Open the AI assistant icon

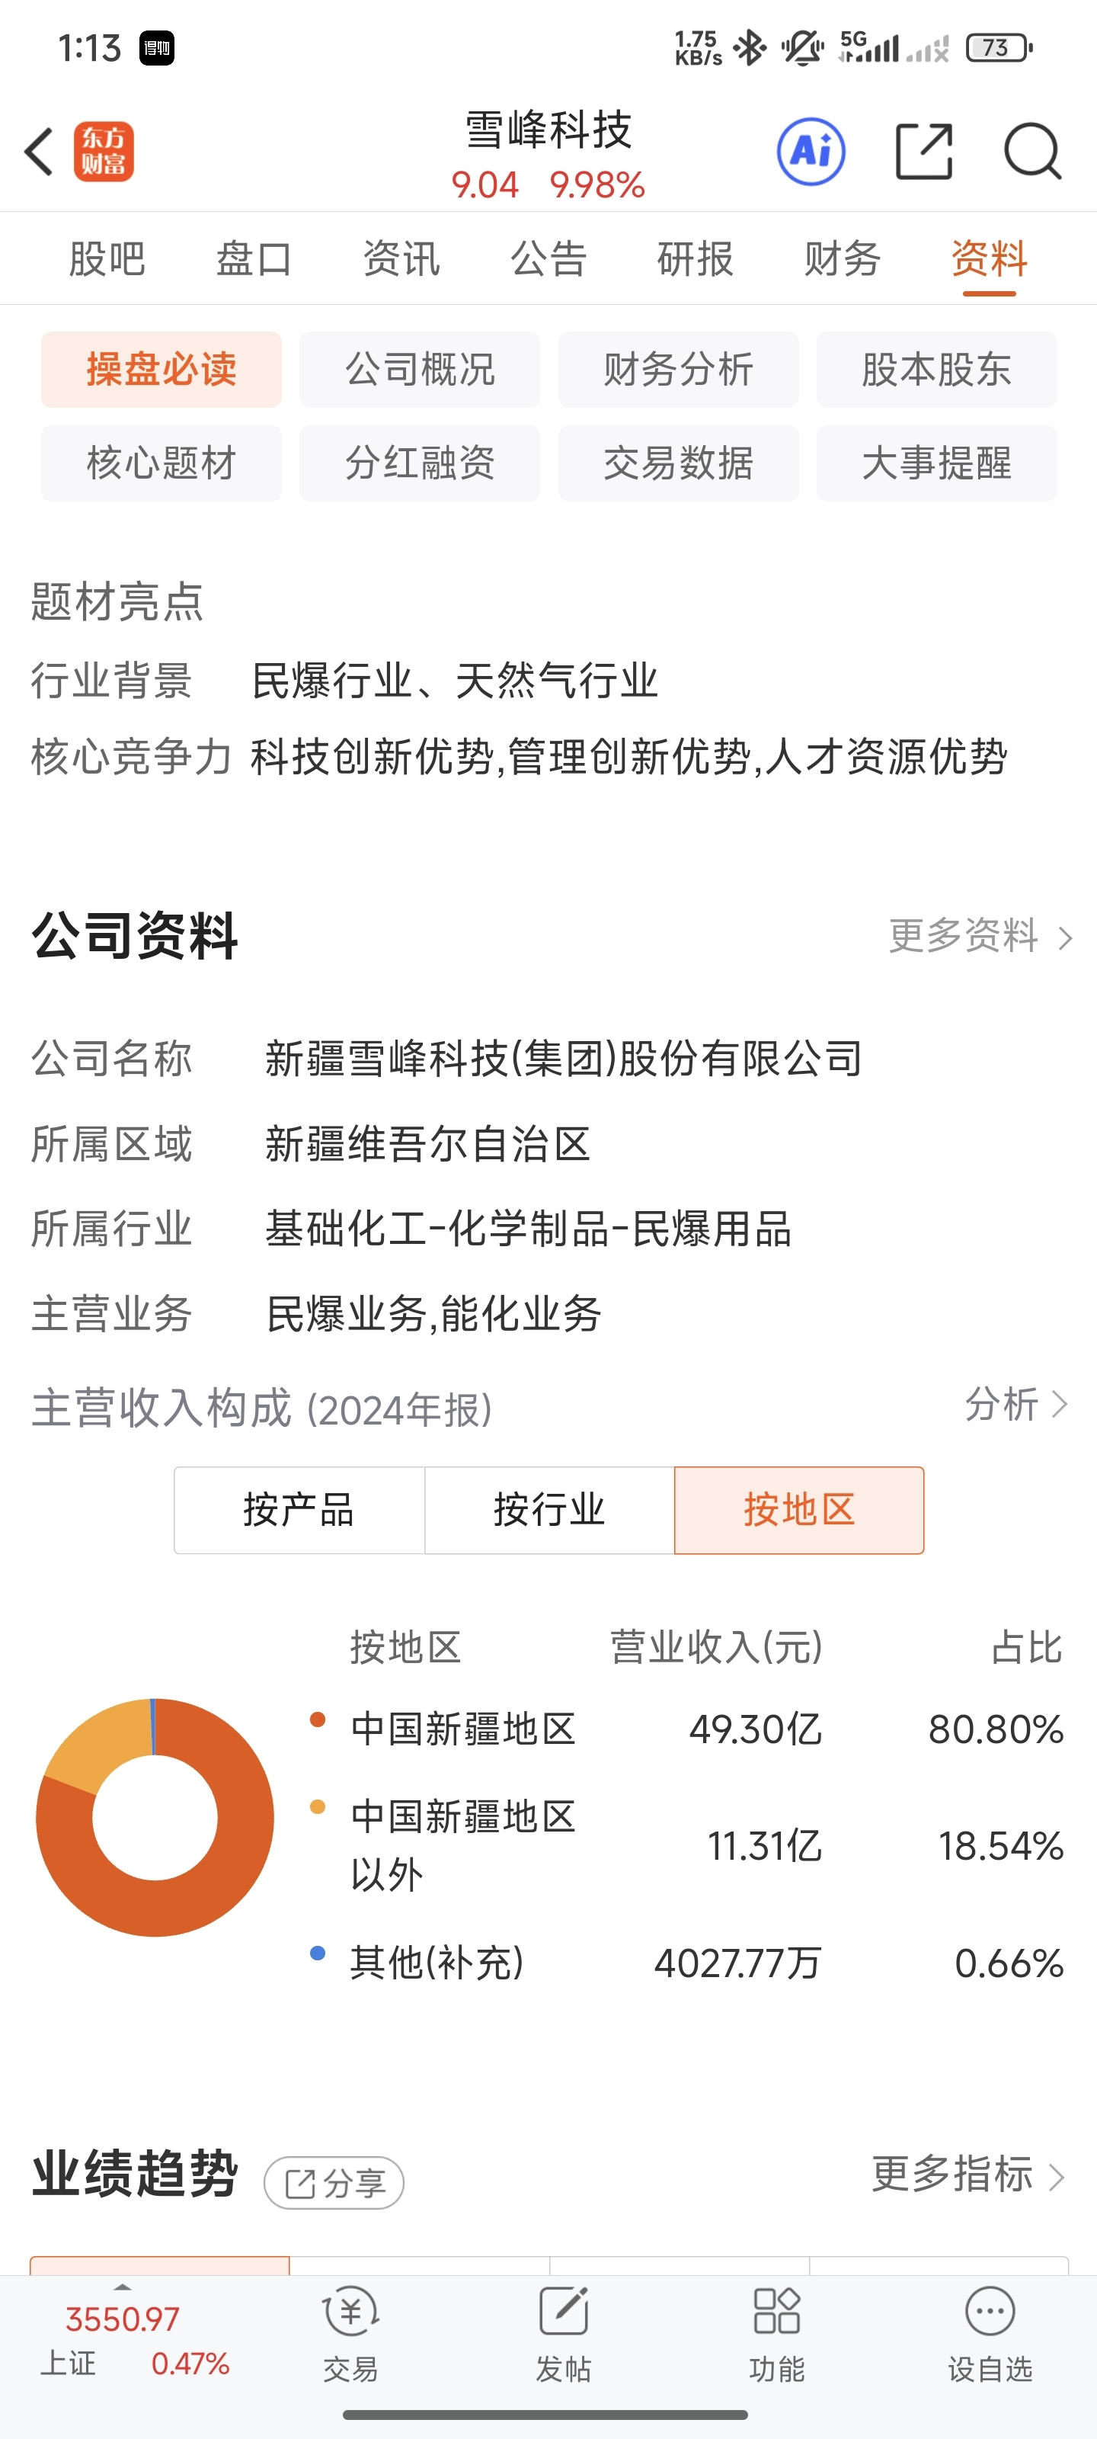(x=811, y=152)
